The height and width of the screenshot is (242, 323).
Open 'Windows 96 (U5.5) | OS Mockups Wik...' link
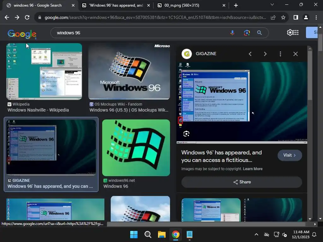(x=129, y=110)
